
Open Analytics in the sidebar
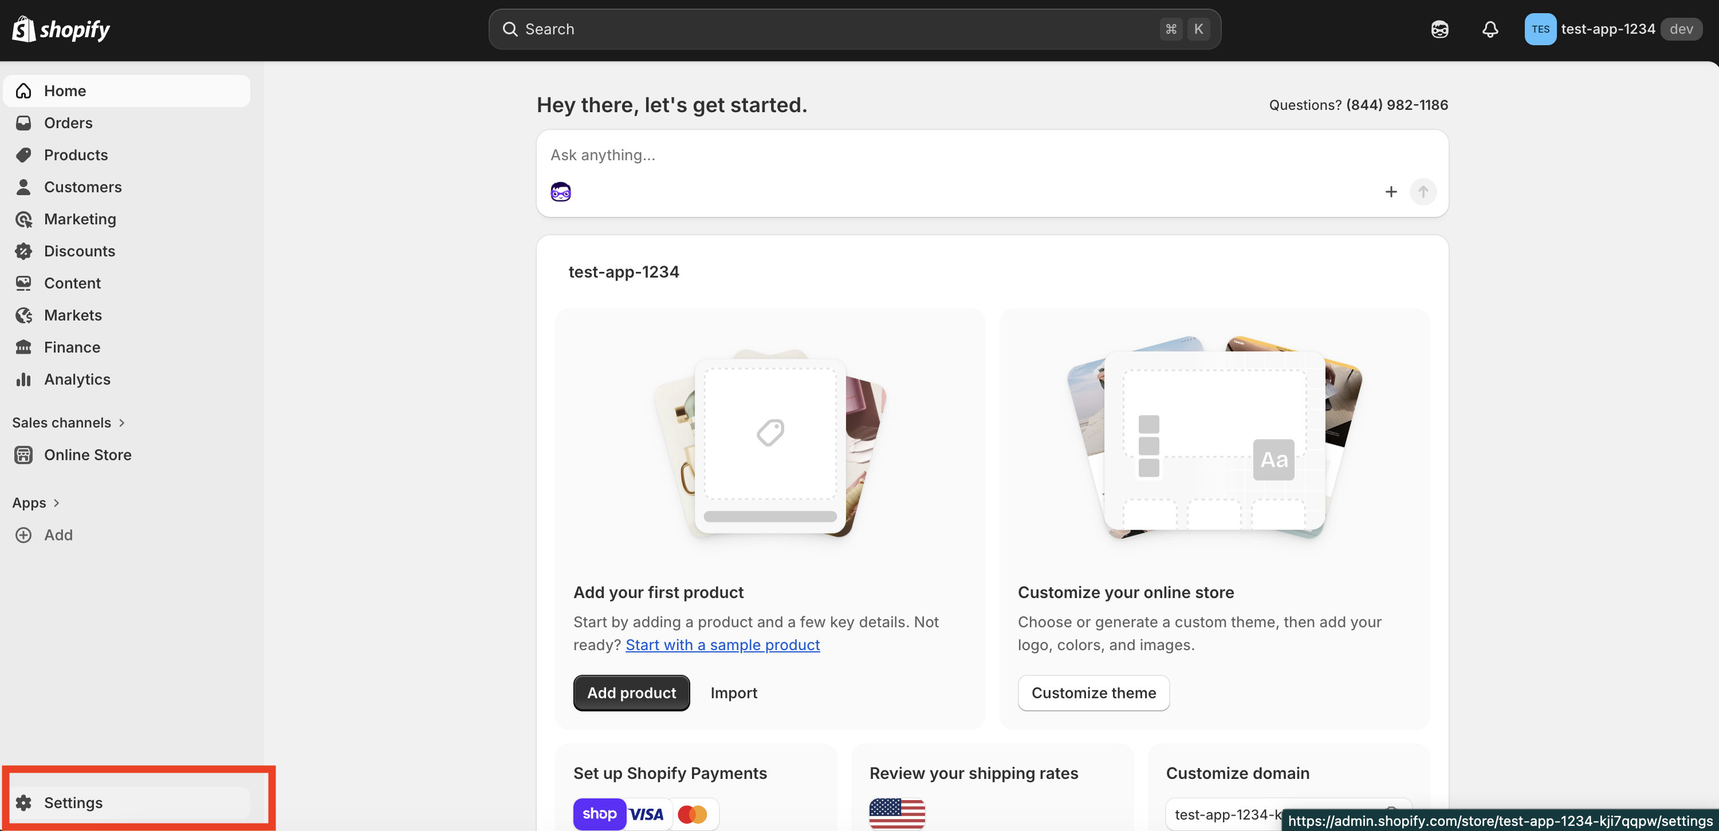[x=127, y=379]
